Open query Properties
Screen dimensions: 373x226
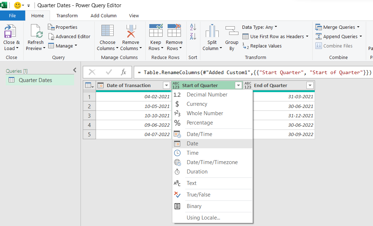(x=63, y=27)
